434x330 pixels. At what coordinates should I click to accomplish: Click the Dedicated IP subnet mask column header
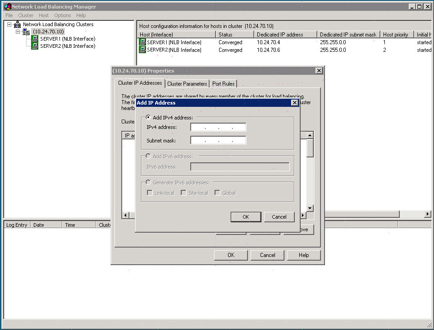(x=348, y=35)
